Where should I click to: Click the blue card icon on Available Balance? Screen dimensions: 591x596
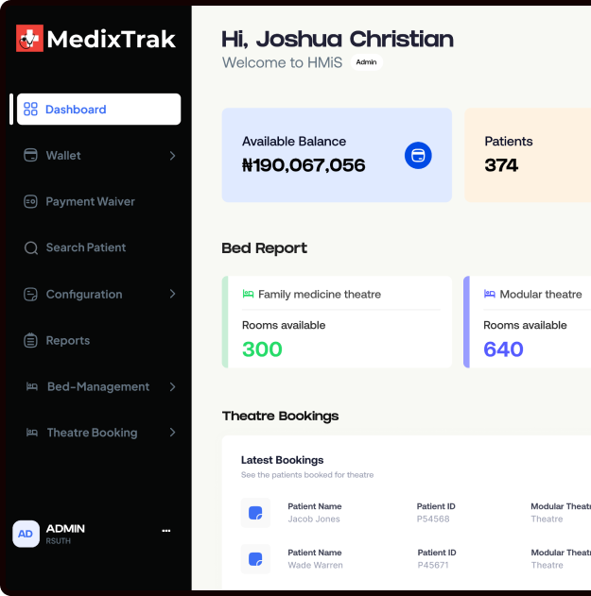tap(418, 156)
